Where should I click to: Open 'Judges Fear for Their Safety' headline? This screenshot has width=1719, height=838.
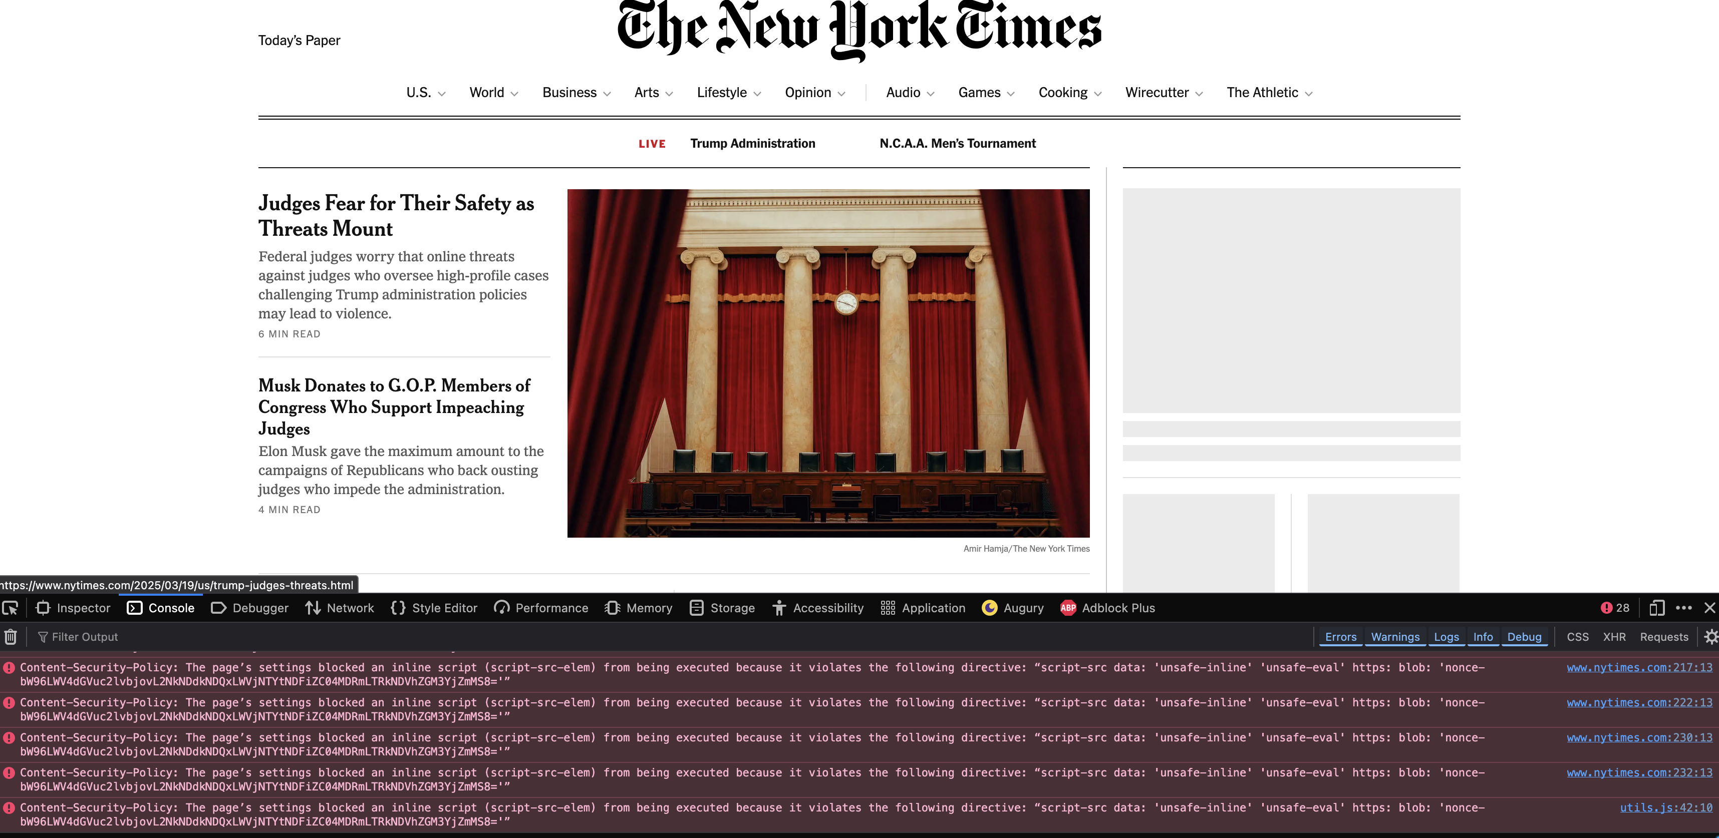(x=396, y=215)
